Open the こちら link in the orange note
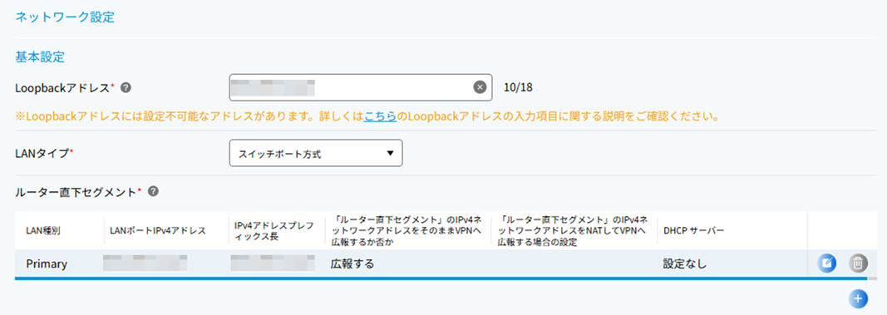887x315 pixels. [380, 118]
